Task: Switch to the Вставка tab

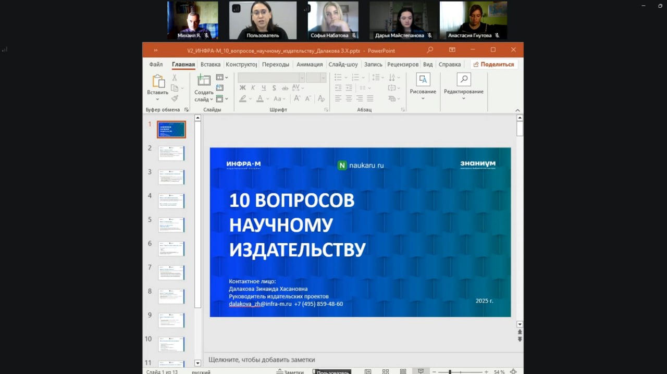Action: tap(211, 65)
